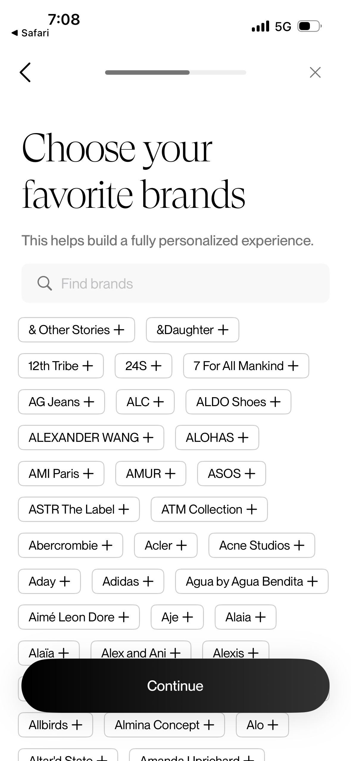Tap the search magnifier icon
The image size is (351, 761).
pyautogui.click(x=45, y=283)
